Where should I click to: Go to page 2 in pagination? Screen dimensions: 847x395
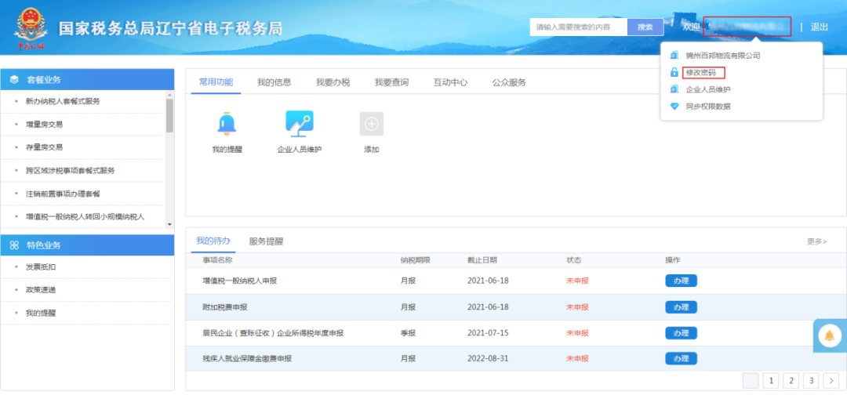791,381
